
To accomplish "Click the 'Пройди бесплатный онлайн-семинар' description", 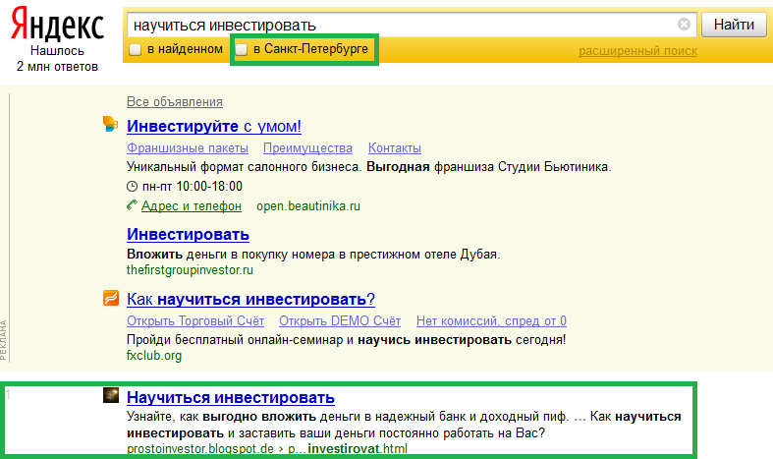I will click(x=346, y=339).
